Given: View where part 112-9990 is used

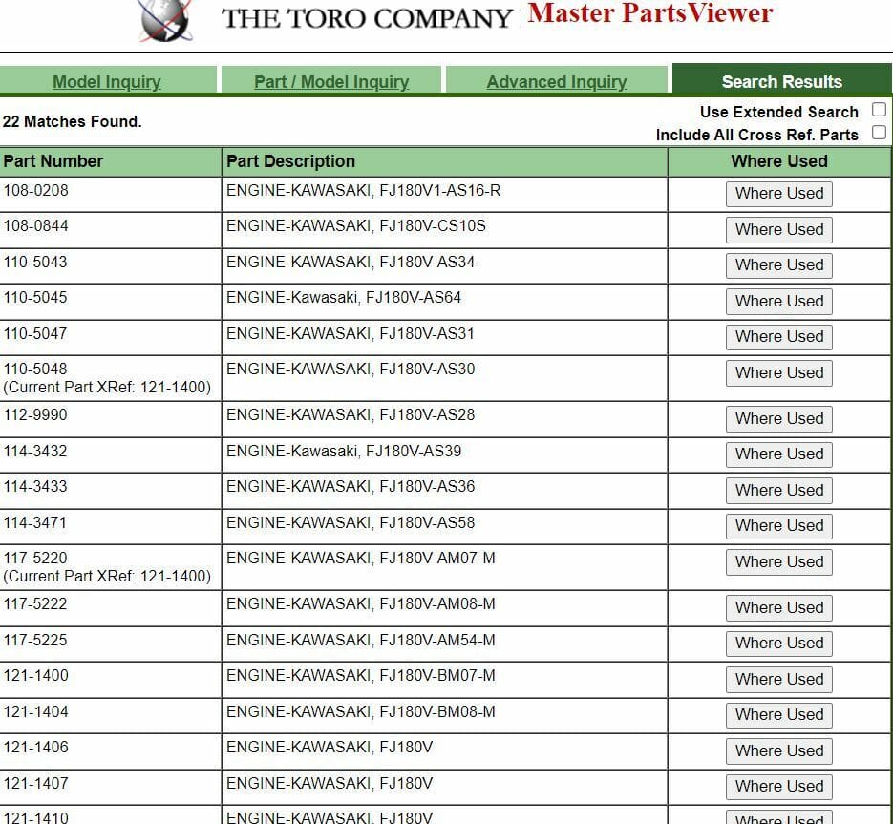Looking at the screenshot, I should tap(778, 419).
